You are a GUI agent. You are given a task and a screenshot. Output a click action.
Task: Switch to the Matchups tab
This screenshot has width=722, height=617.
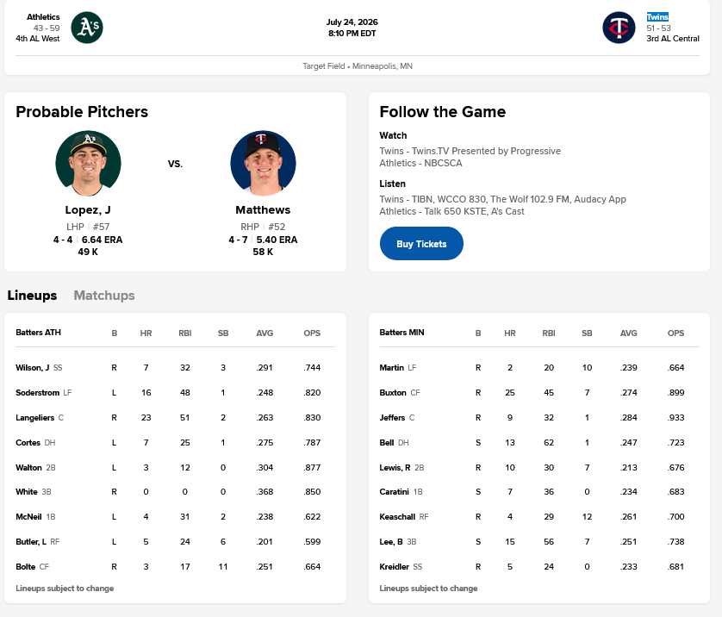104,296
